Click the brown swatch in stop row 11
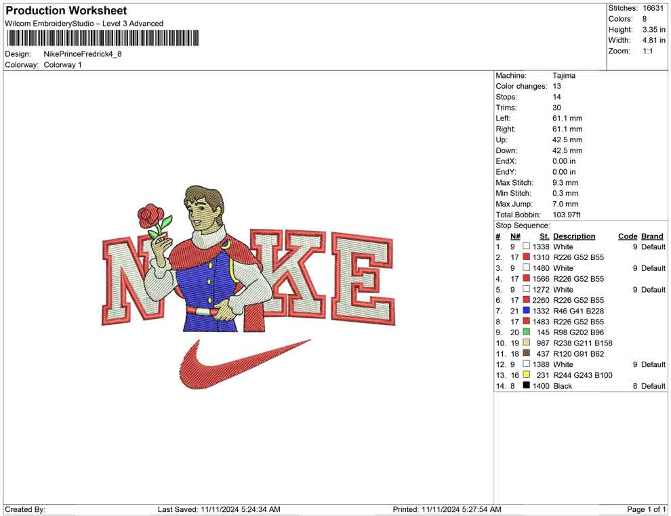Viewport: 671px width, 516px height. (x=527, y=353)
